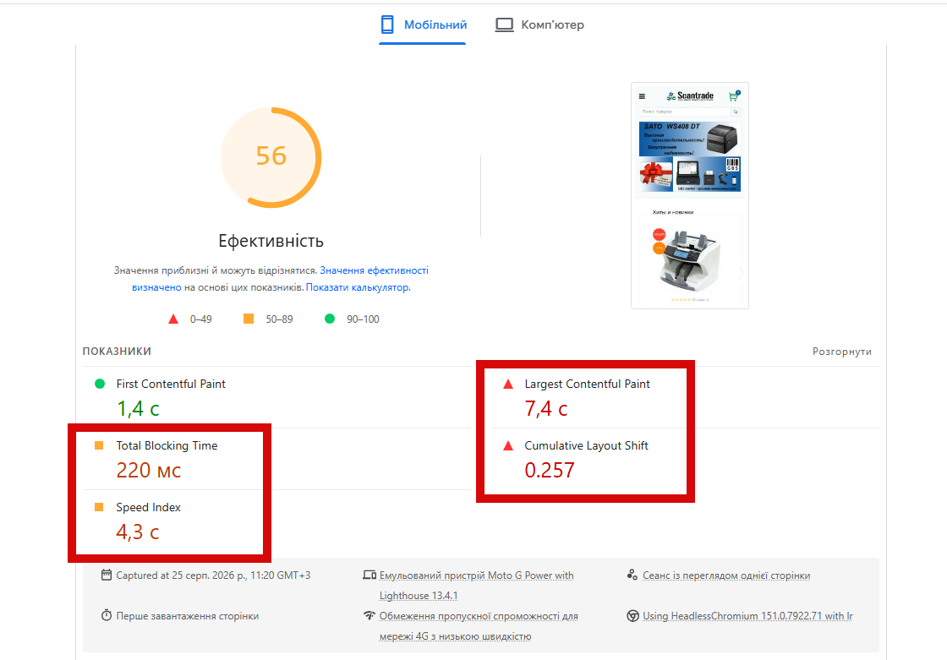Expand metrics with Розгорнути

click(841, 352)
